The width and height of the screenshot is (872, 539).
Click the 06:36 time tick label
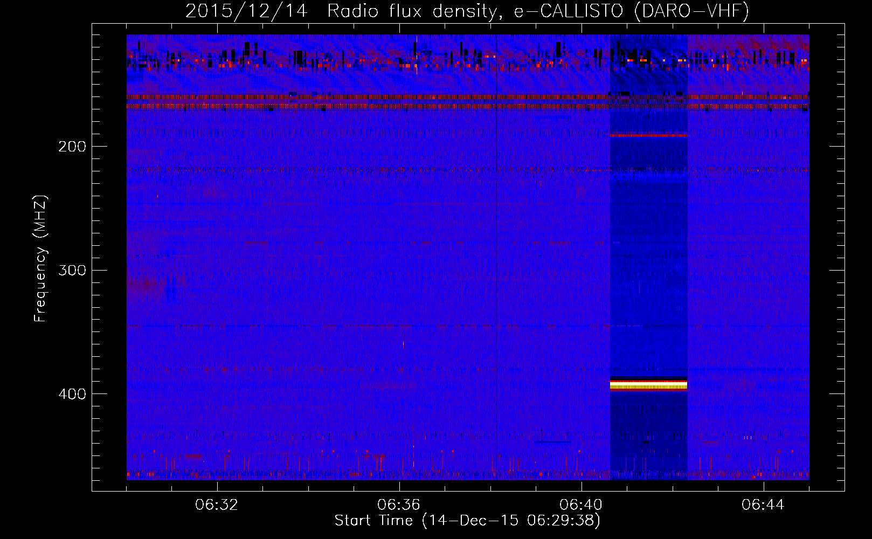click(399, 505)
